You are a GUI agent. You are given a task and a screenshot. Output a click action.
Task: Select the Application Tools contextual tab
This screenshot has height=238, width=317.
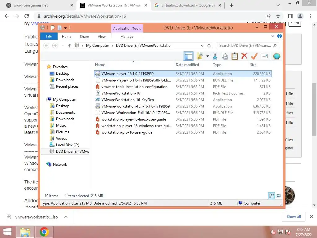pos(127,29)
